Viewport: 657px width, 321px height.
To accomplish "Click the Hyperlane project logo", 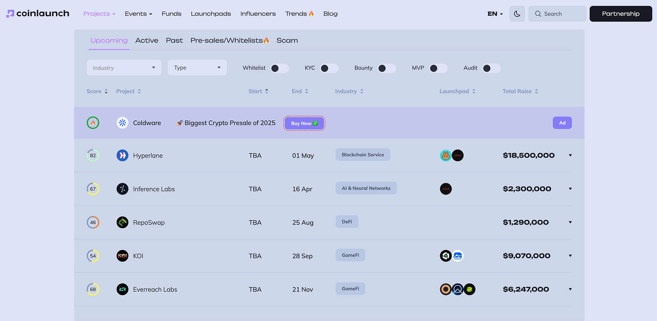I will click(122, 156).
